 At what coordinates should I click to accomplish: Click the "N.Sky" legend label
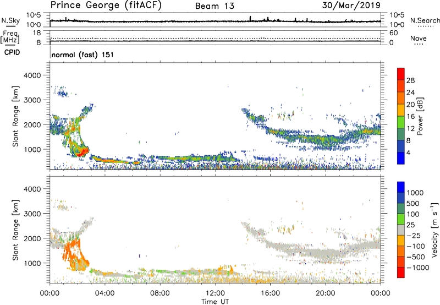point(10,20)
